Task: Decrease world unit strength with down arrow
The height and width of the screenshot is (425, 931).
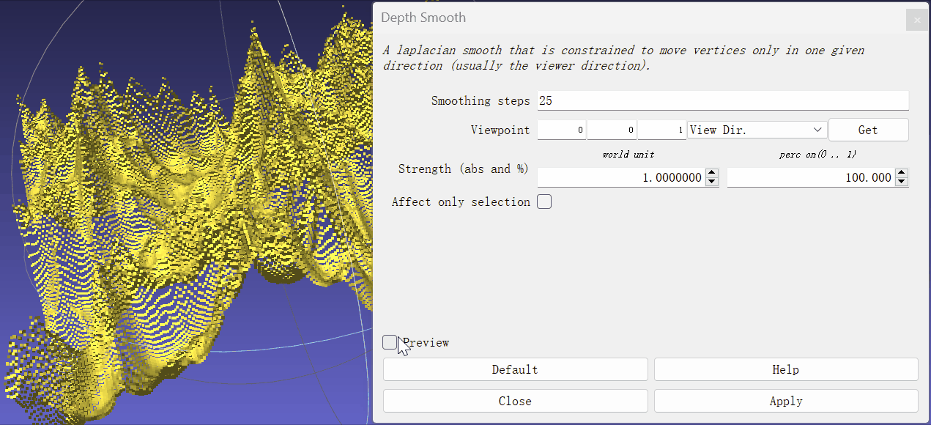Action: point(712,182)
